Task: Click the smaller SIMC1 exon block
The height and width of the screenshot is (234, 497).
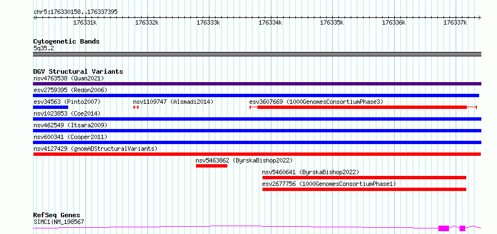Action: (x=462, y=228)
